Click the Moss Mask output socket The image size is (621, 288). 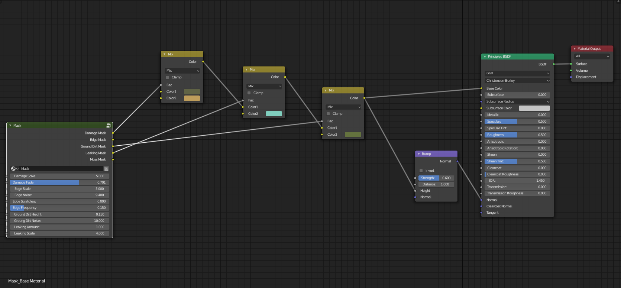(x=113, y=159)
